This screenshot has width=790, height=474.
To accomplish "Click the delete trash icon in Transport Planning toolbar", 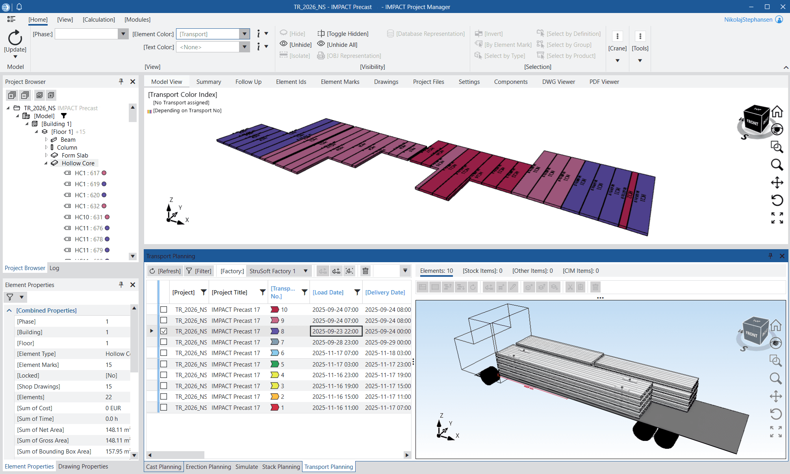I will [x=365, y=271].
